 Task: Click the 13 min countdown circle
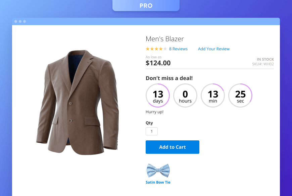click(x=213, y=95)
